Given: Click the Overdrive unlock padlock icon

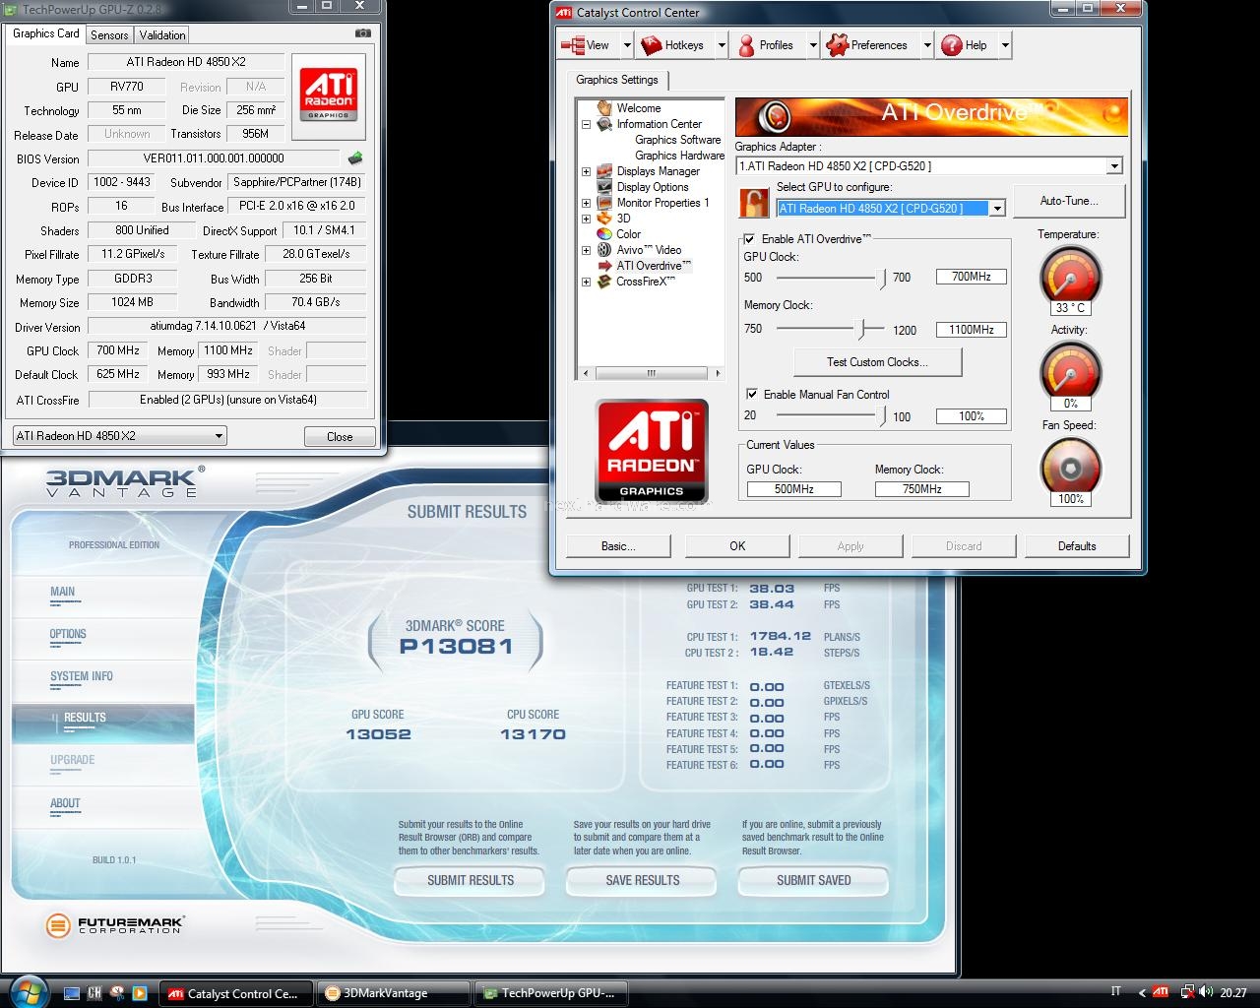Looking at the screenshot, I should [754, 203].
